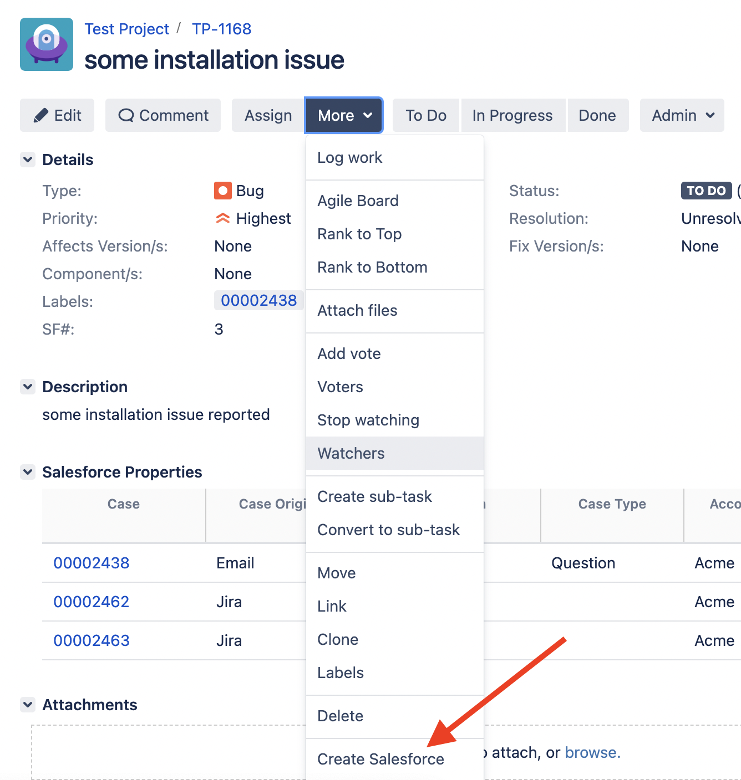The height and width of the screenshot is (780, 741).
Task: Click the 00002438 label tag
Action: coord(258,300)
